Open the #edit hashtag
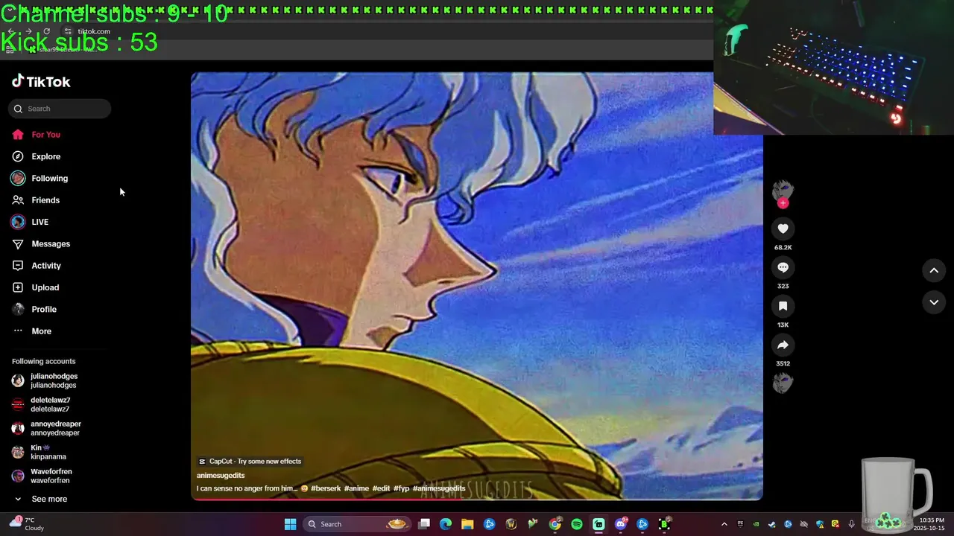This screenshot has width=954, height=536. click(x=382, y=488)
